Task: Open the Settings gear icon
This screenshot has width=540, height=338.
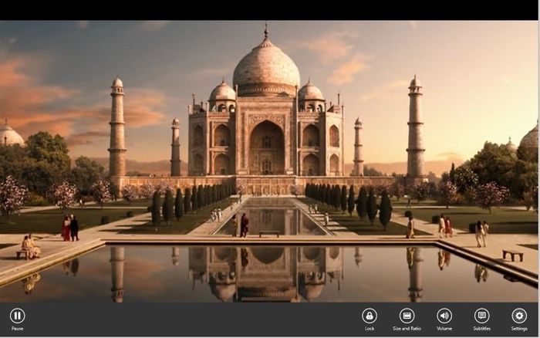Action: (x=519, y=315)
